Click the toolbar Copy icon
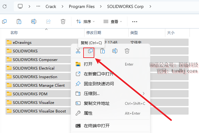The width and height of the screenshot is (199, 133). 4,21
